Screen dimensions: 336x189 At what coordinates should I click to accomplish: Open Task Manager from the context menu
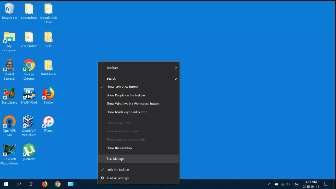point(139,159)
